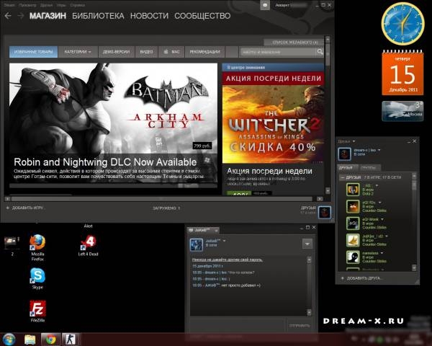Click the avatar of the first friend in Counter-Strike

(x=353, y=206)
